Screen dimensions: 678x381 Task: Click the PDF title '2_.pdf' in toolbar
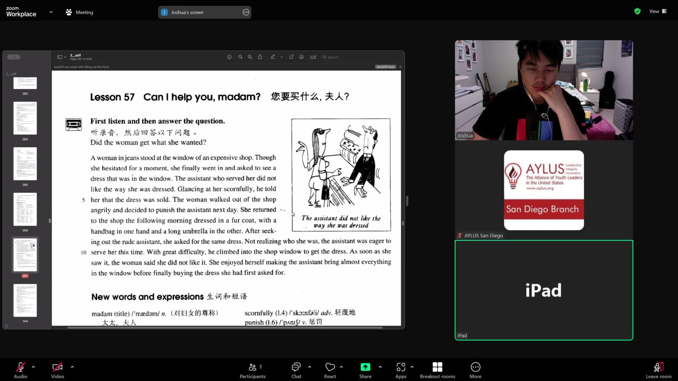pyautogui.click(x=75, y=55)
